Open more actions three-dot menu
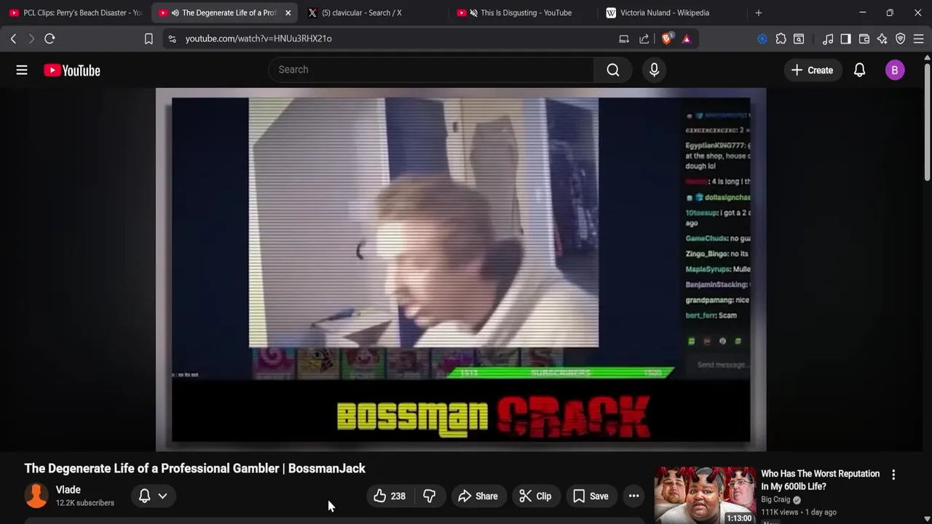Screen dimensions: 932x524 [x=633, y=496]
